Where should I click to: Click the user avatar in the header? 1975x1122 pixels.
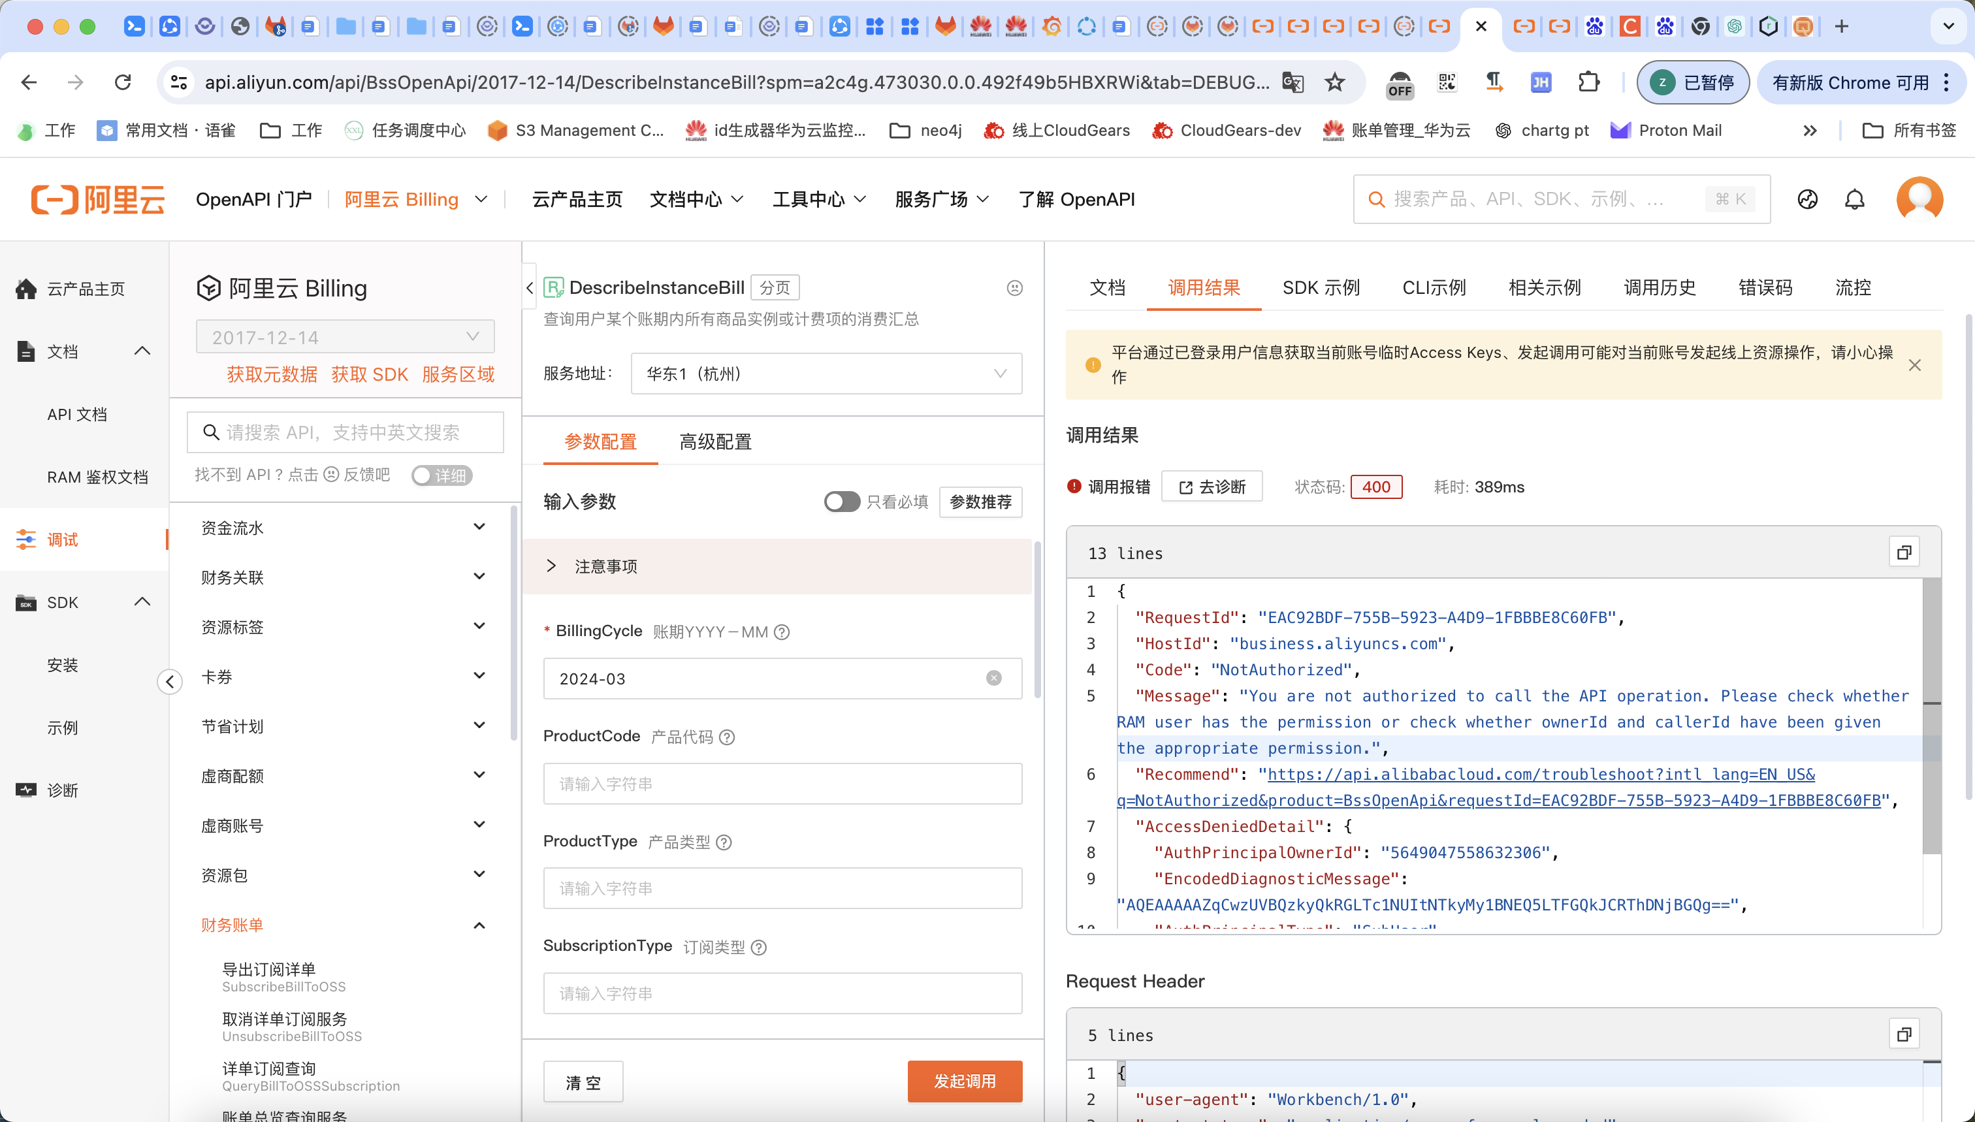click(1919, 200)
